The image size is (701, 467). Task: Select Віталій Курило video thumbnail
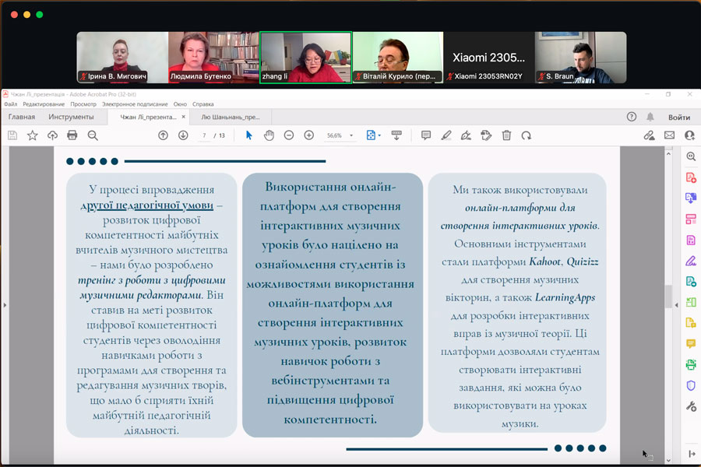(398, 57)
